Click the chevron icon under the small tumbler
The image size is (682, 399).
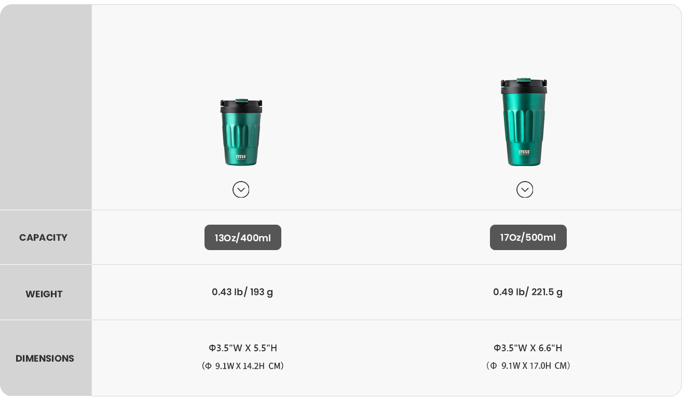click(241, 190)
